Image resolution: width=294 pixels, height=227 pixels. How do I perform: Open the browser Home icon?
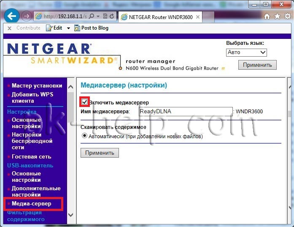267,16
